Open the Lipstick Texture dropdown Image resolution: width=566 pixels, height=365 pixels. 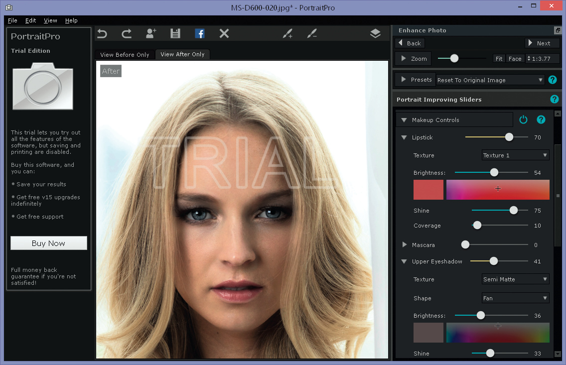coord(515,155)
